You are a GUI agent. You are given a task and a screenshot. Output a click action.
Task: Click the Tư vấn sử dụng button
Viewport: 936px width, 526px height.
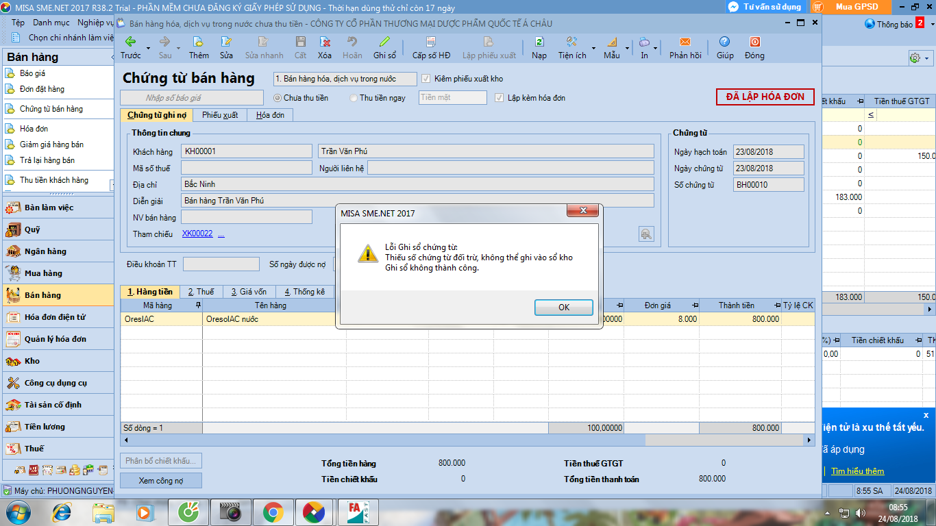pos(767,7)
